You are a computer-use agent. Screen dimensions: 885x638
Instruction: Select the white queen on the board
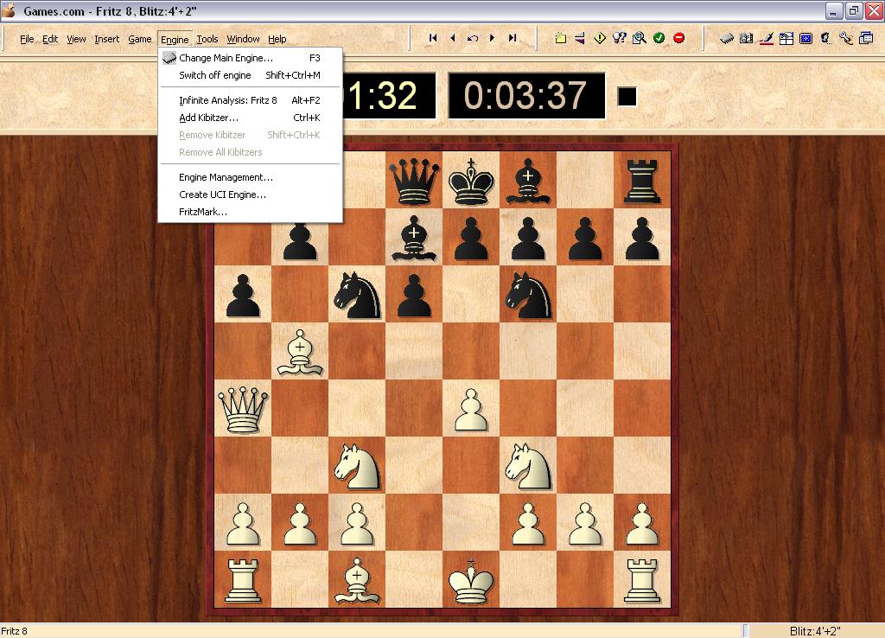point(243,409)
